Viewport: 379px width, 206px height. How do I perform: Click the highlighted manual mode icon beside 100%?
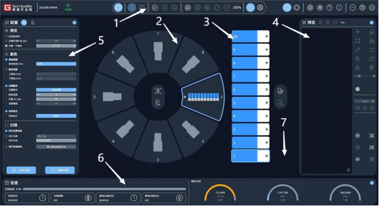(x=250, y=8)
